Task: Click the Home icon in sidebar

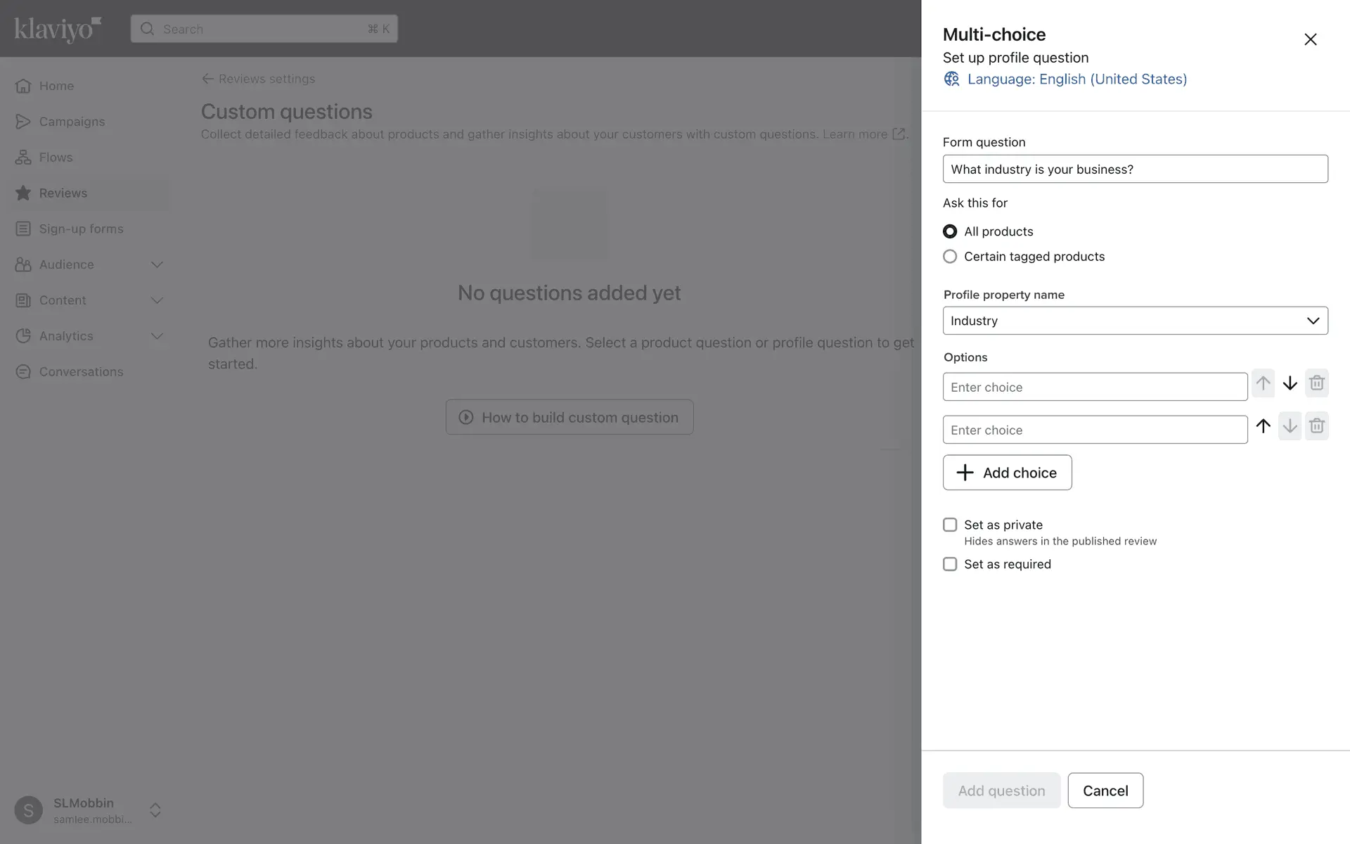Action: point(23,86)
